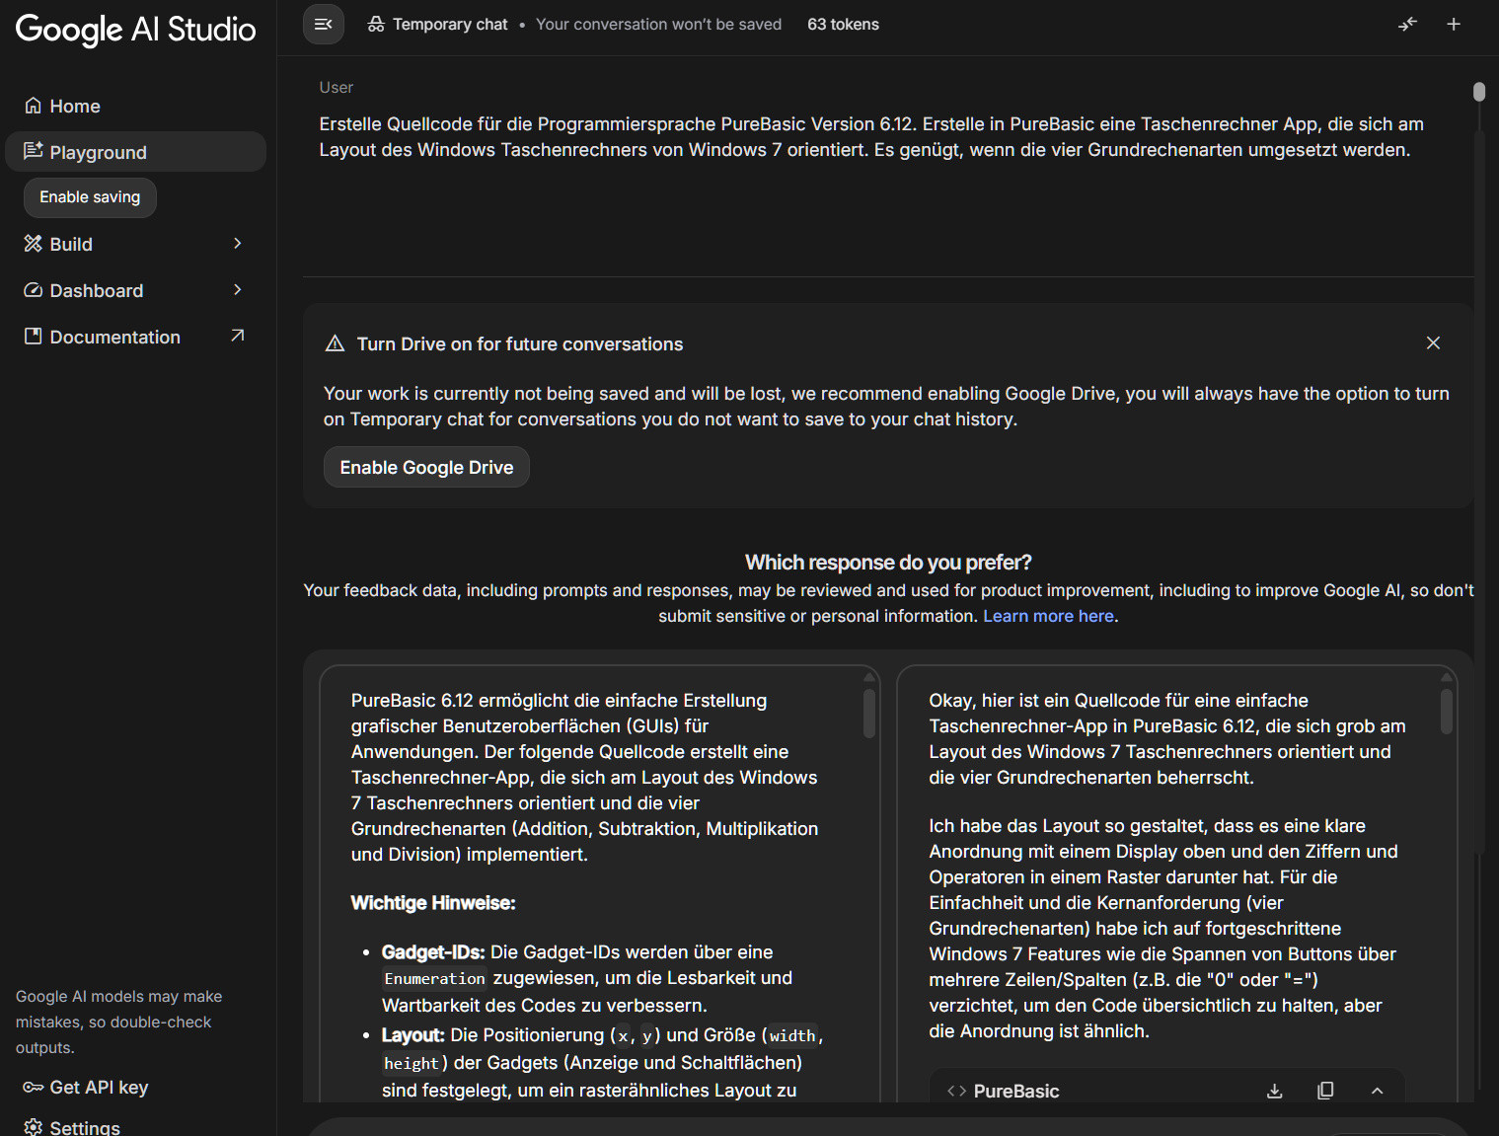The width and height of the screenshot is (1499, 1136).
Task: Collapse the sidebar with the menu toggle icon
Action: pos(323,25)
